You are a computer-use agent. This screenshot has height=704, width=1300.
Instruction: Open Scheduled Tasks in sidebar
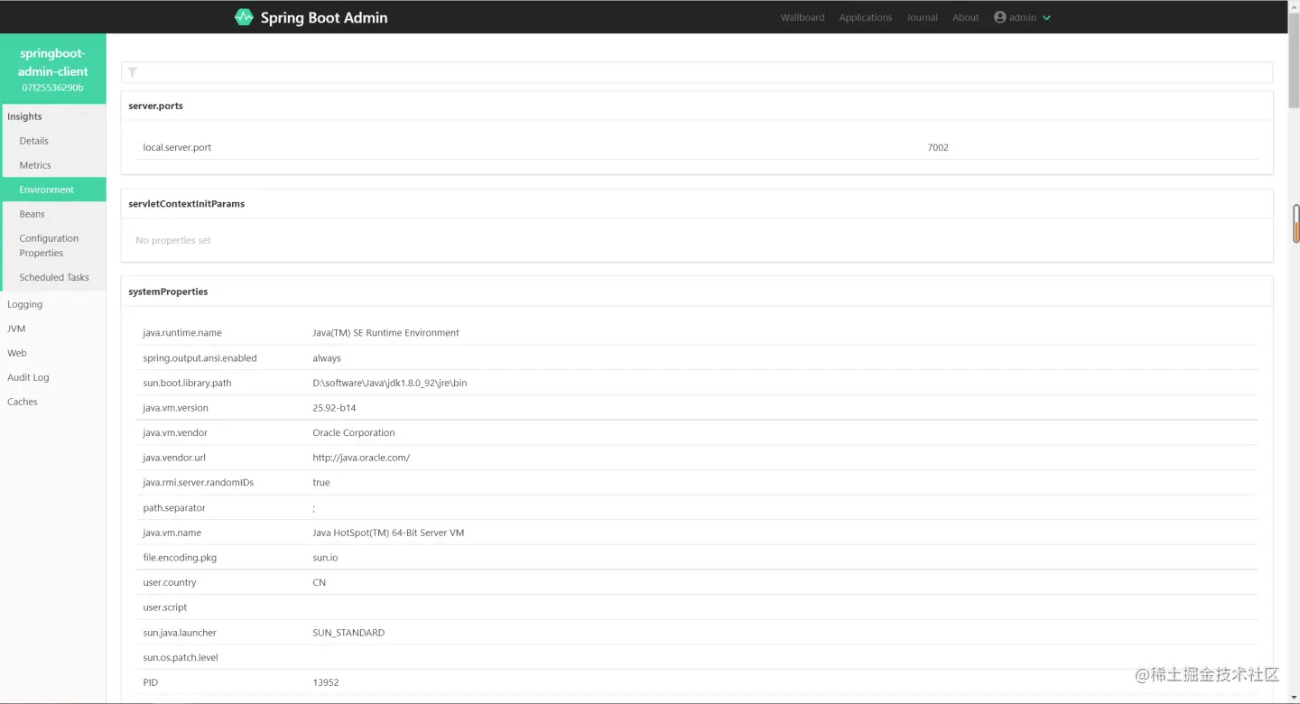click(x=54, y=277)
